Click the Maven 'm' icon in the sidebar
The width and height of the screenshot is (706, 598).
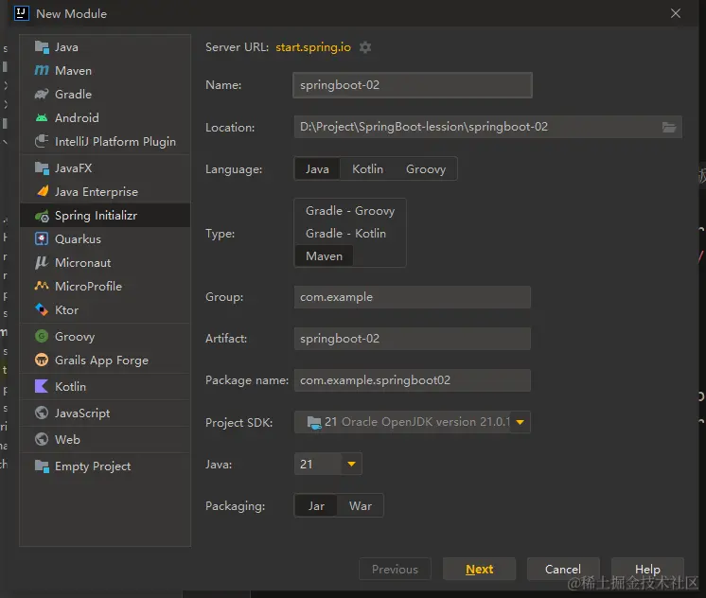click(x=42, y=70)
